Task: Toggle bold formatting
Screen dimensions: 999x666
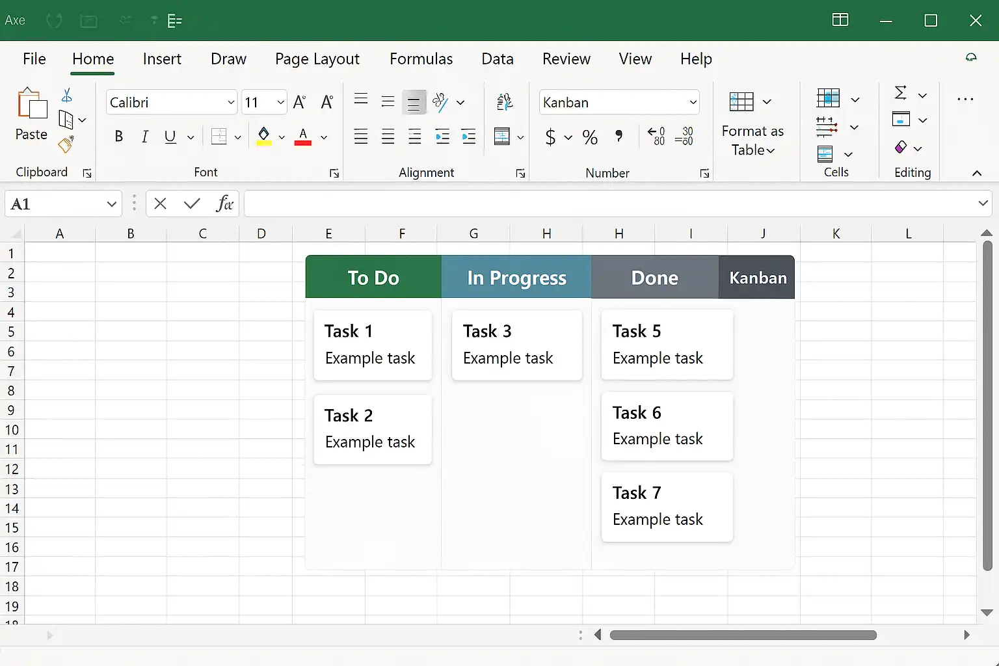Action: click(118, 137)
